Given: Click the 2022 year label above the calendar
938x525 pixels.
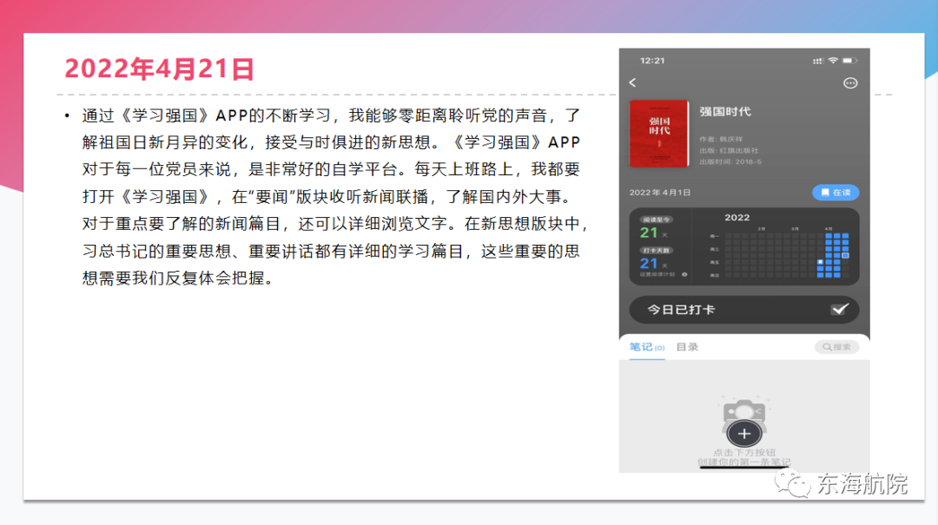Looking at the screenshot, I should [x=737, y=218].
